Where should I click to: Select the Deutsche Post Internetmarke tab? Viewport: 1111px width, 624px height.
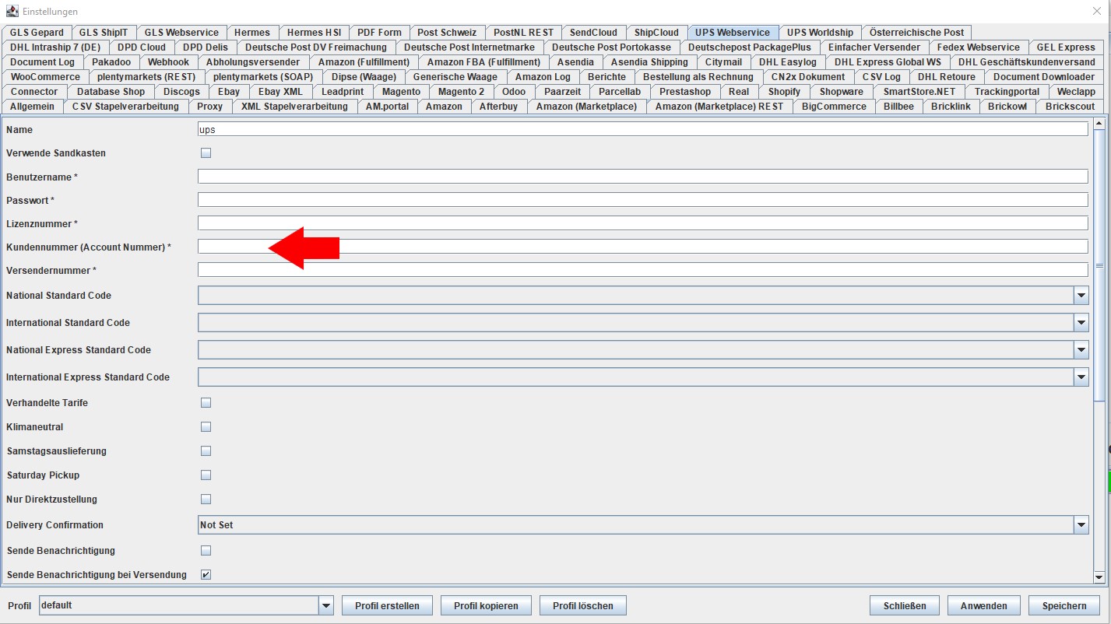pos(469,47)
